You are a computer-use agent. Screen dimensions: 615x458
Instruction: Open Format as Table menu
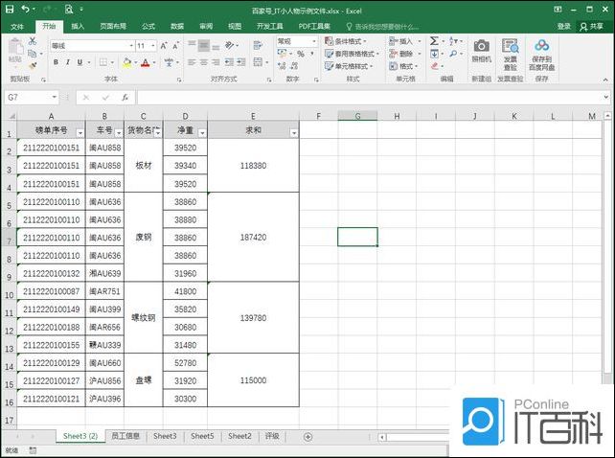pyautogui.click(x=352, y=54)
